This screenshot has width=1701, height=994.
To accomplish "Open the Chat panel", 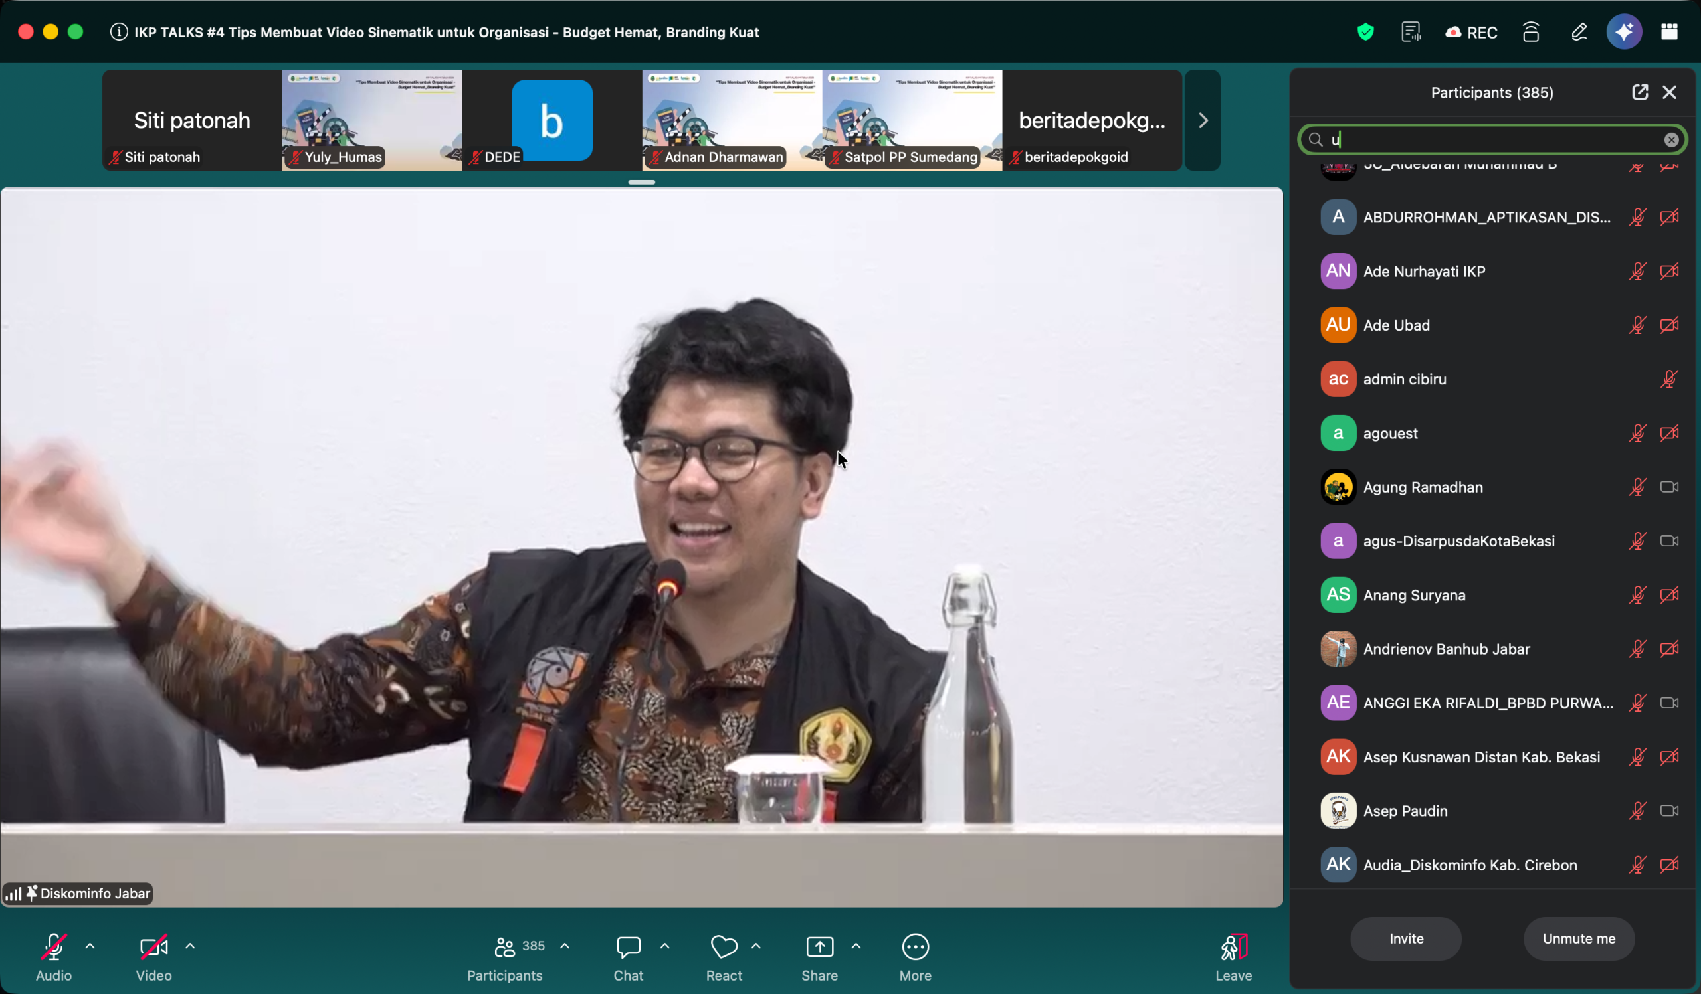I will (628, 946).
